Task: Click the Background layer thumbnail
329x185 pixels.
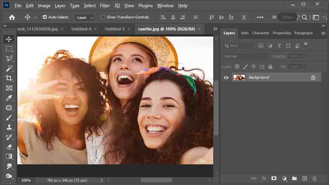Action: pos(239,77)
